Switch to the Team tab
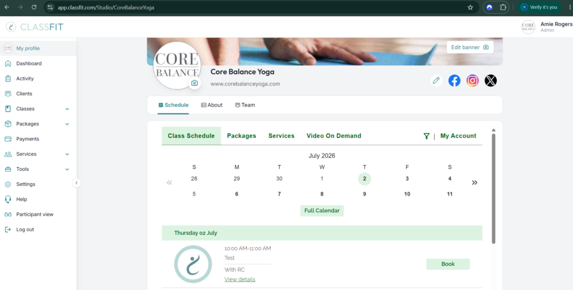The height and width of the screenshot is (290, 573). point(245,105)
